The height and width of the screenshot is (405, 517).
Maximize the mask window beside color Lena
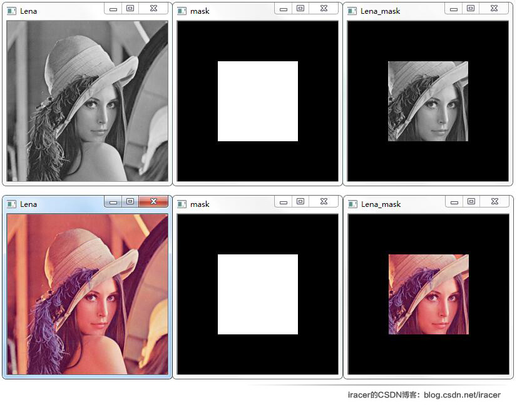pyautogui.click(x=300, y=201)
